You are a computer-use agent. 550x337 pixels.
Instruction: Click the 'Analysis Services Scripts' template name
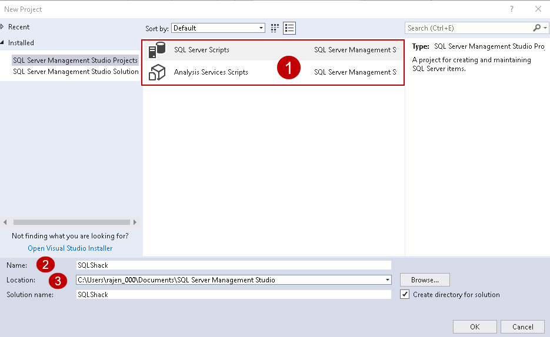pos(211,72)
